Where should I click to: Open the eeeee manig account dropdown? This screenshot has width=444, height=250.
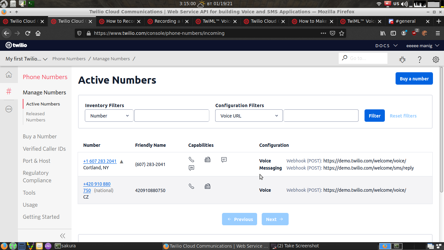click(423, 46)
